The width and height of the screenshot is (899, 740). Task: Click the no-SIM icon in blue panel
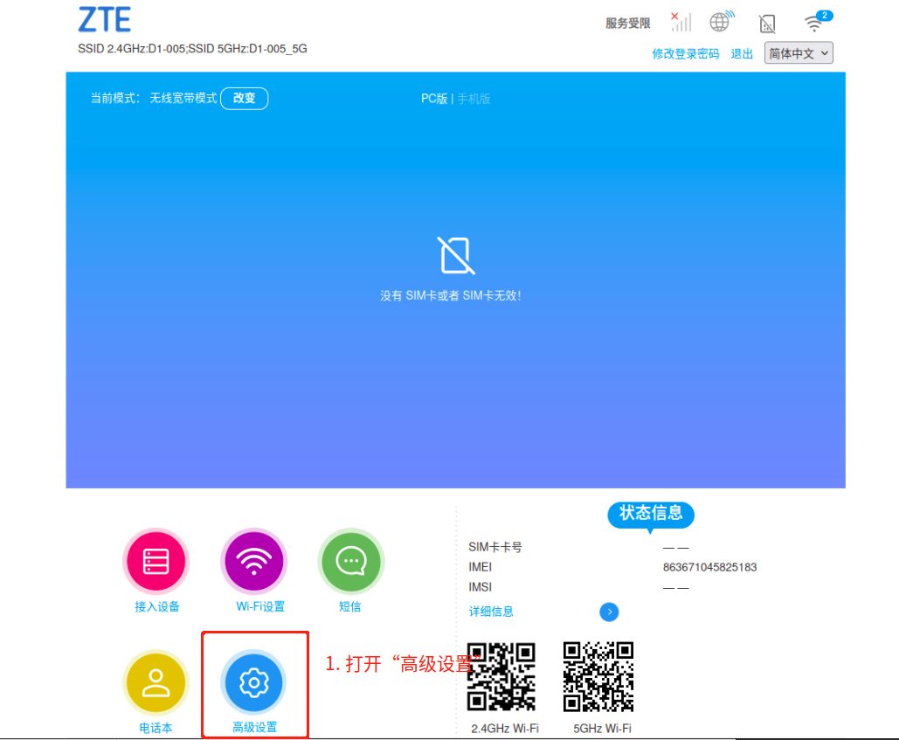tap(455, 255)
